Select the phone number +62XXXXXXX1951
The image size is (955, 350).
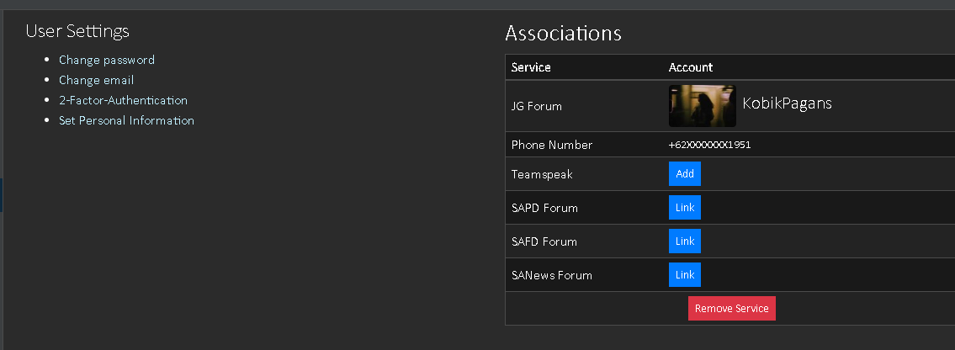click(709, 145)
